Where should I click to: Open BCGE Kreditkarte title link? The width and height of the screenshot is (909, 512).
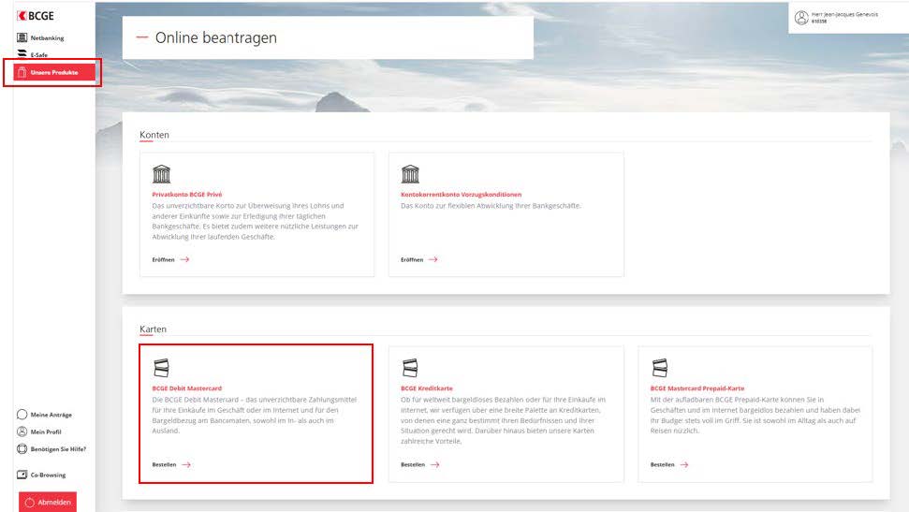coord(427,388)
